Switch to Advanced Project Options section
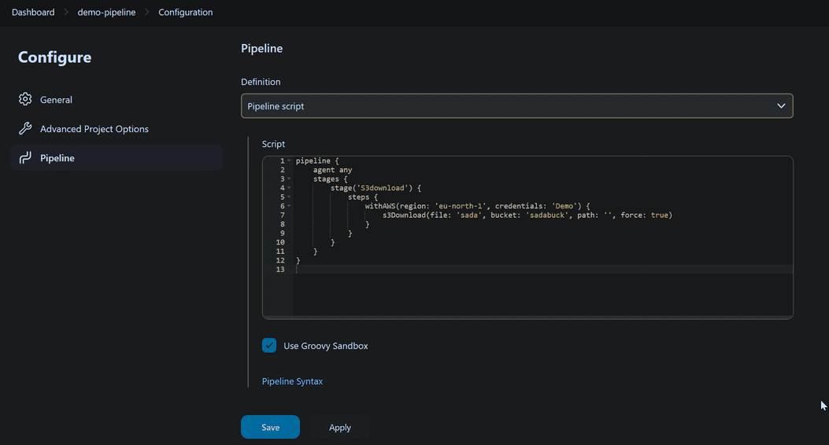Image resolution: width=829 pixels, height=445 pixels. tap(94, 129)
